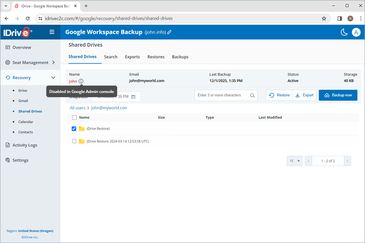
Task: Uncheck the Drive Restore folder
Action: [74, 128]
